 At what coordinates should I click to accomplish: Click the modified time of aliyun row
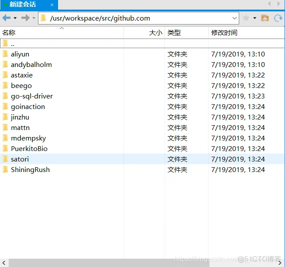[238, 54]
